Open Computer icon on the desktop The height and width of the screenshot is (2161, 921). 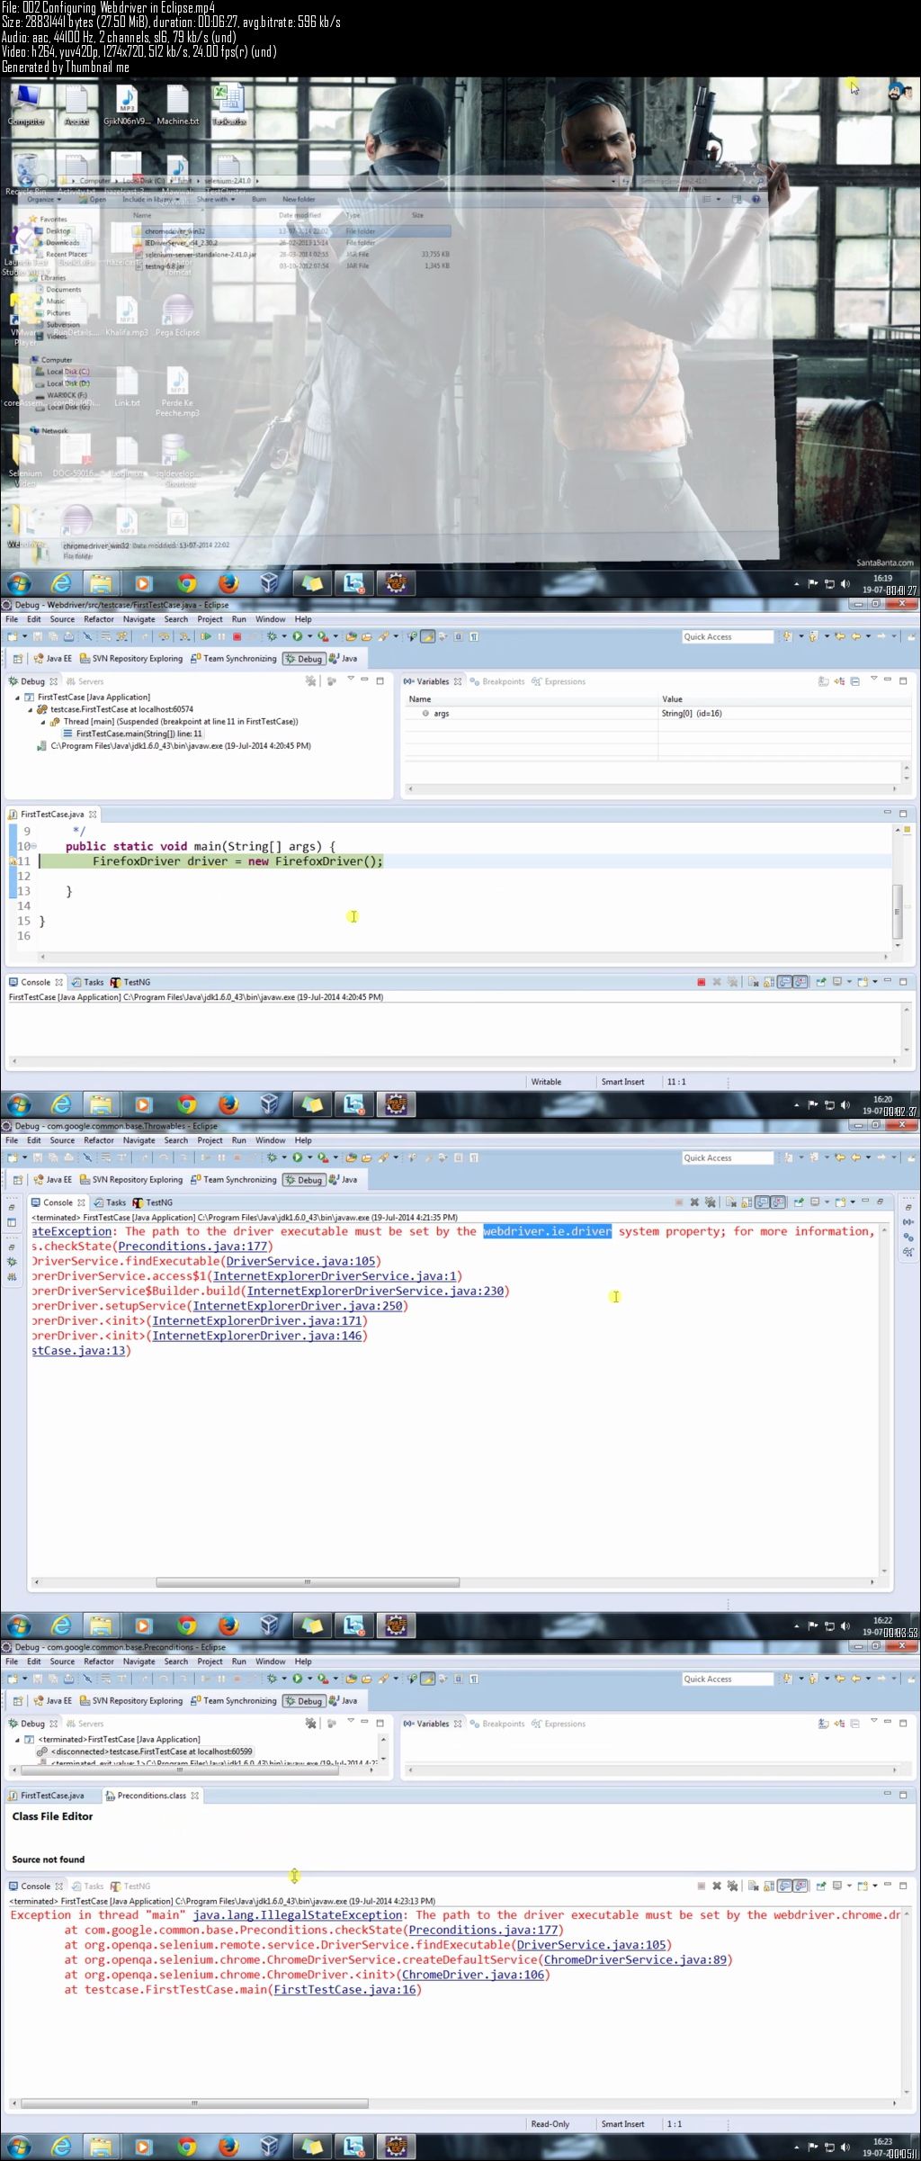tap(26, 105)
